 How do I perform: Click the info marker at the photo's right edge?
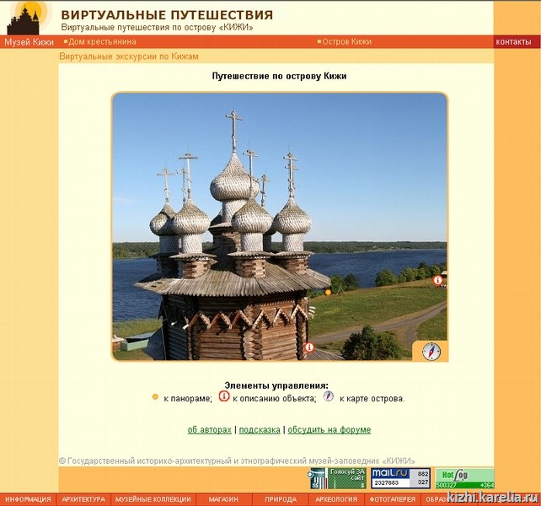pos(437,280)
